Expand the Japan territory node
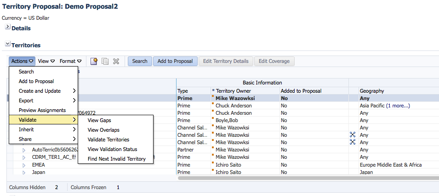The width and height of the screenshot is (439, 196). (24, 172)
